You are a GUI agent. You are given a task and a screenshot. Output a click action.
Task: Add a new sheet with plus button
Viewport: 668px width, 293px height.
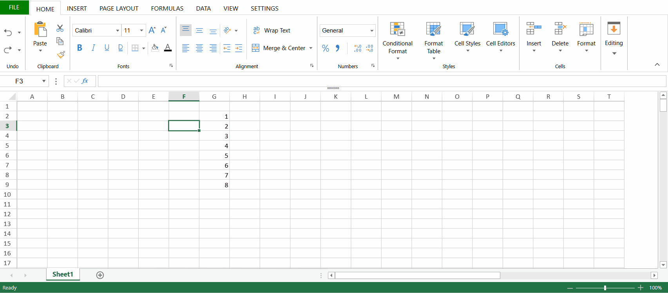point(100,275)
